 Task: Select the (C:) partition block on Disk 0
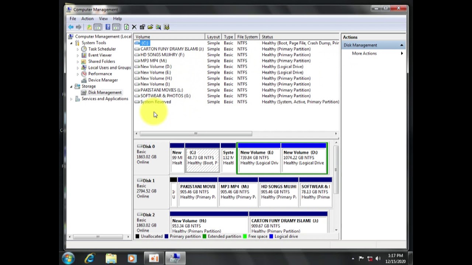pos(202,158)
